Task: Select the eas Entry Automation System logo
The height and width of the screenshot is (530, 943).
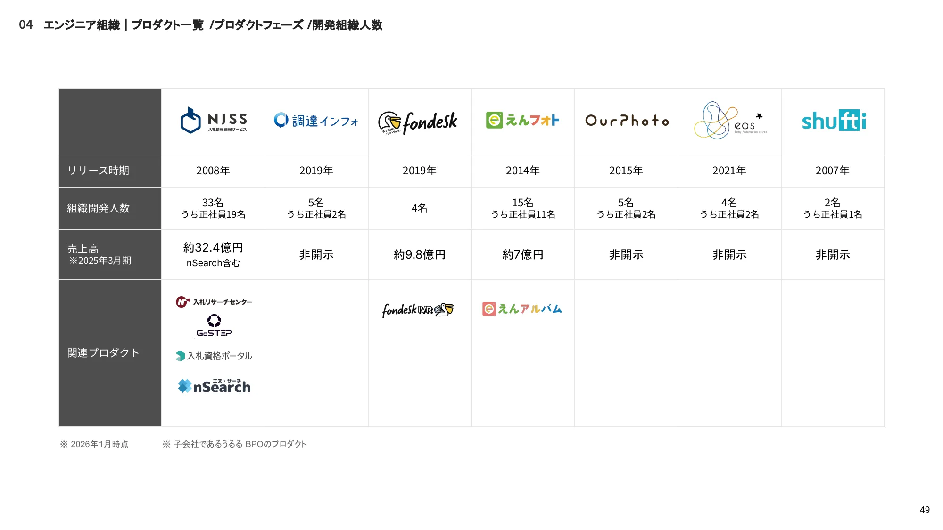Action: pos(730,121)
